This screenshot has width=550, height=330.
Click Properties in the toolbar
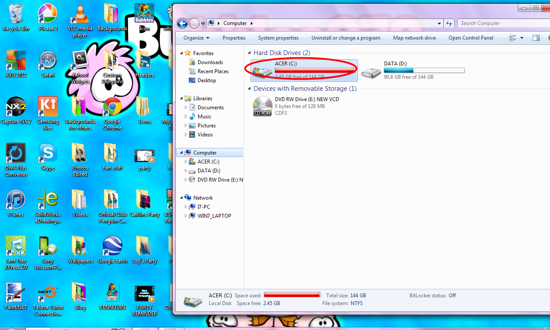tap(234, 38)
